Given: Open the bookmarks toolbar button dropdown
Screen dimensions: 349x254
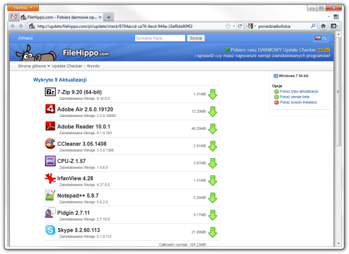Looking at the screenshot, I should click(x=334, y=26).
